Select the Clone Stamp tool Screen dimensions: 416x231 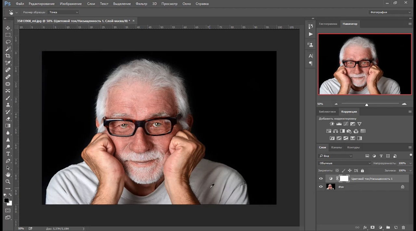8,105
